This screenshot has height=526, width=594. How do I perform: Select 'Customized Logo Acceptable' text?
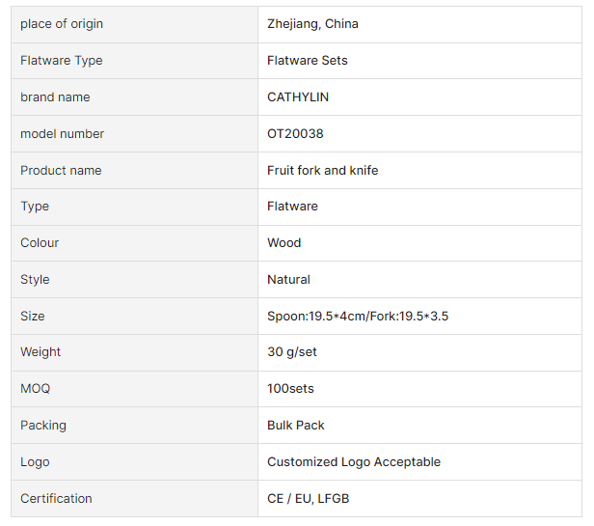coord(353,462)
